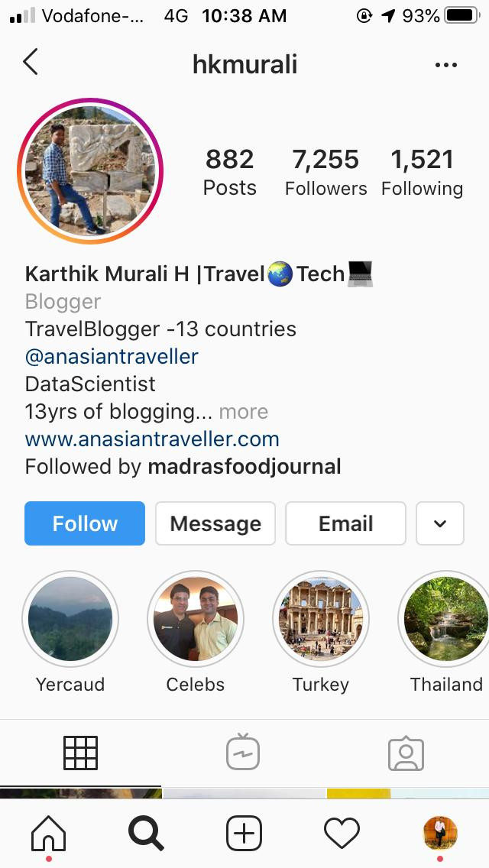Expand suggested accounts dropdown arrow
489x868 pixels.
point(439,523)
